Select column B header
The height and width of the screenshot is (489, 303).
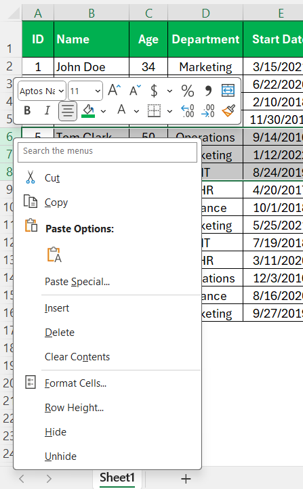tap(92, 13)
